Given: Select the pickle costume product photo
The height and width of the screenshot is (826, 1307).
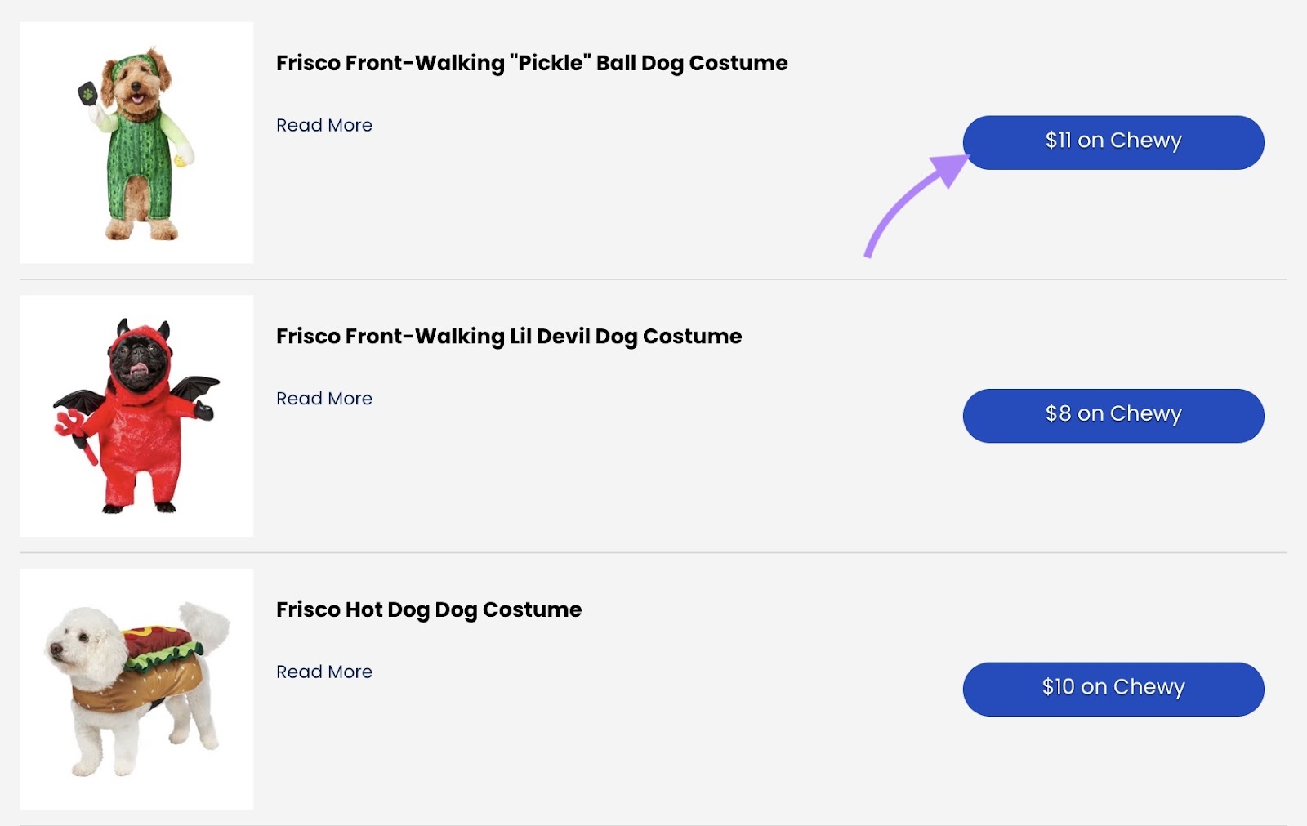Looking at the screenshot, I should 136,141.
